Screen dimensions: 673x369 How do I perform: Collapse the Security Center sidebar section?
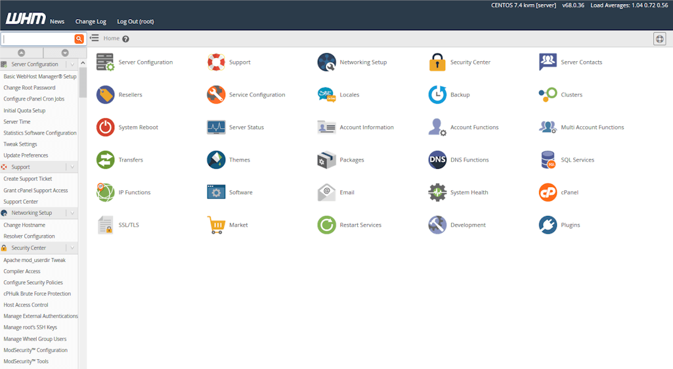click(72, 248)
